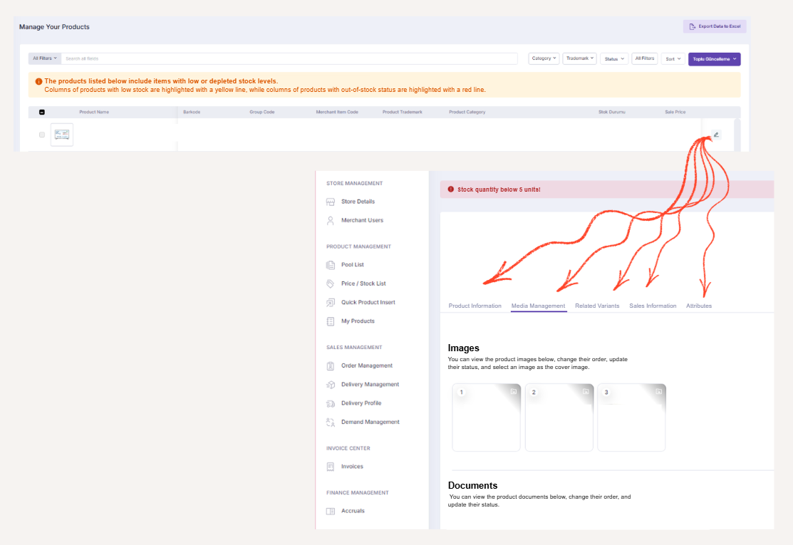Click the Search all fields input
Image resolution: width=793 pixels, height=545 pixels.
coord(289,58)
